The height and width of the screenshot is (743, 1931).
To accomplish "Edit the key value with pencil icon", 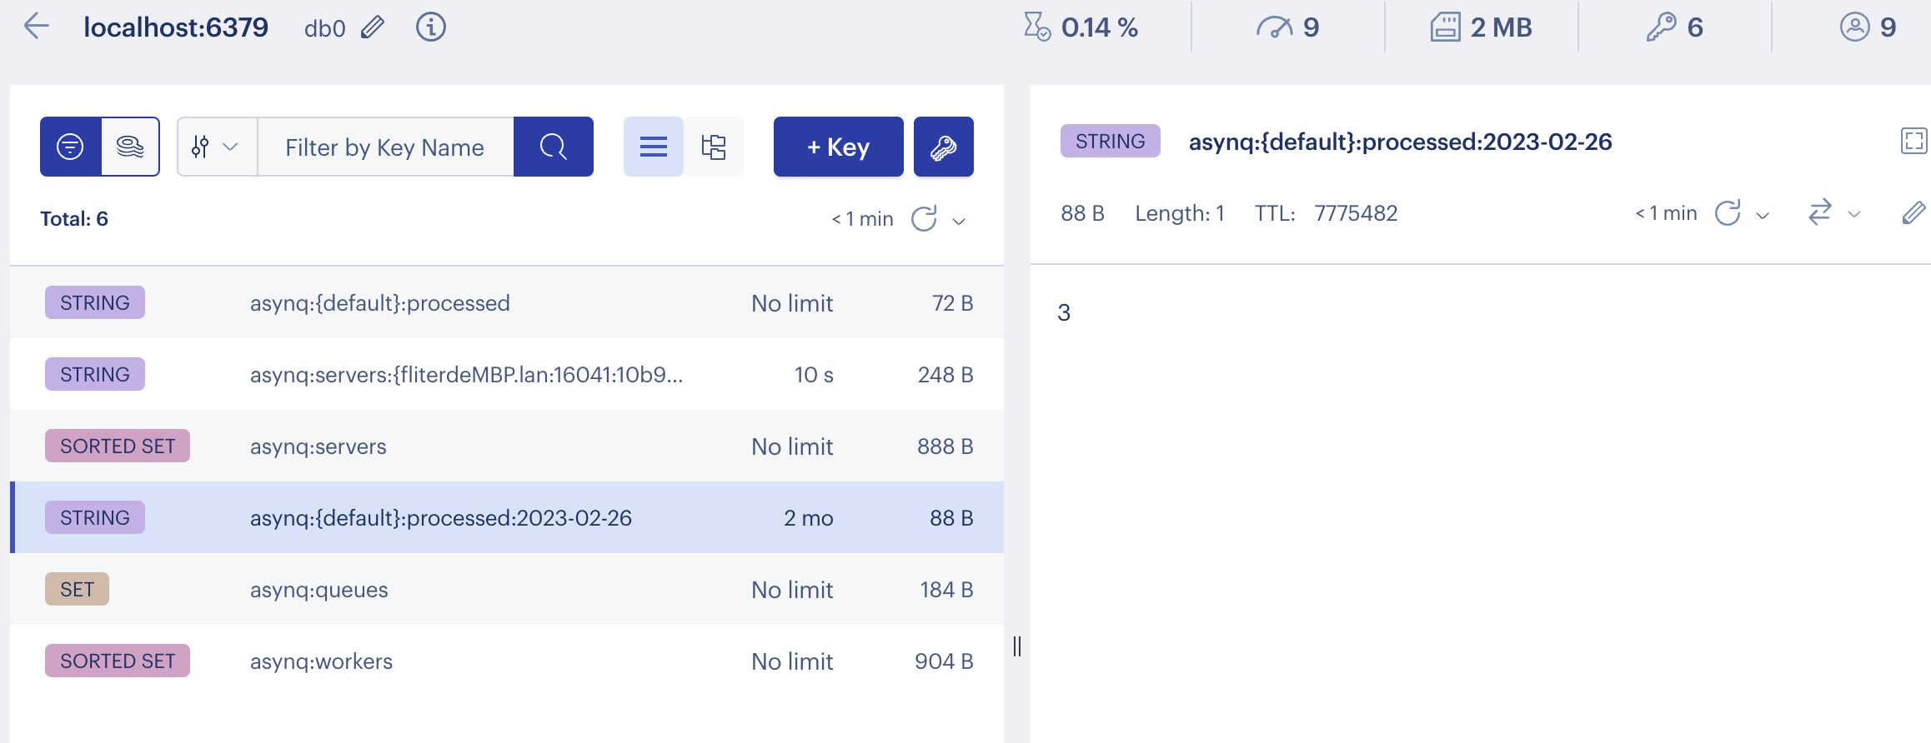I will click(x=1913, y=213).
